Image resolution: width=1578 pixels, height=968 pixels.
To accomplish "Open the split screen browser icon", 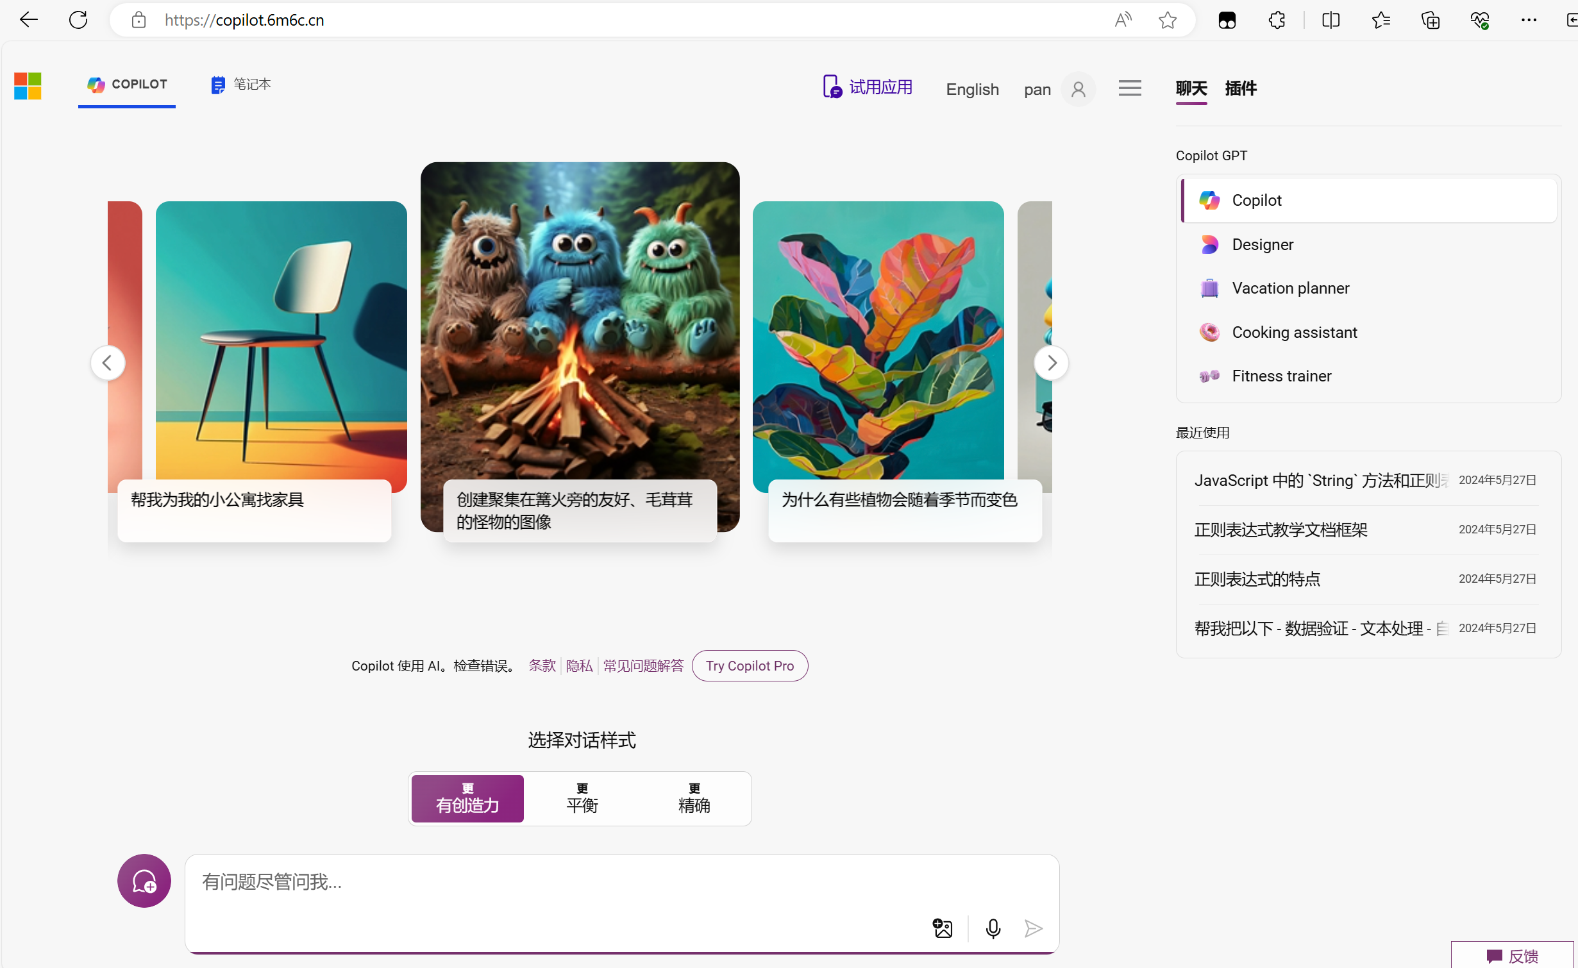I will 1330,20.
